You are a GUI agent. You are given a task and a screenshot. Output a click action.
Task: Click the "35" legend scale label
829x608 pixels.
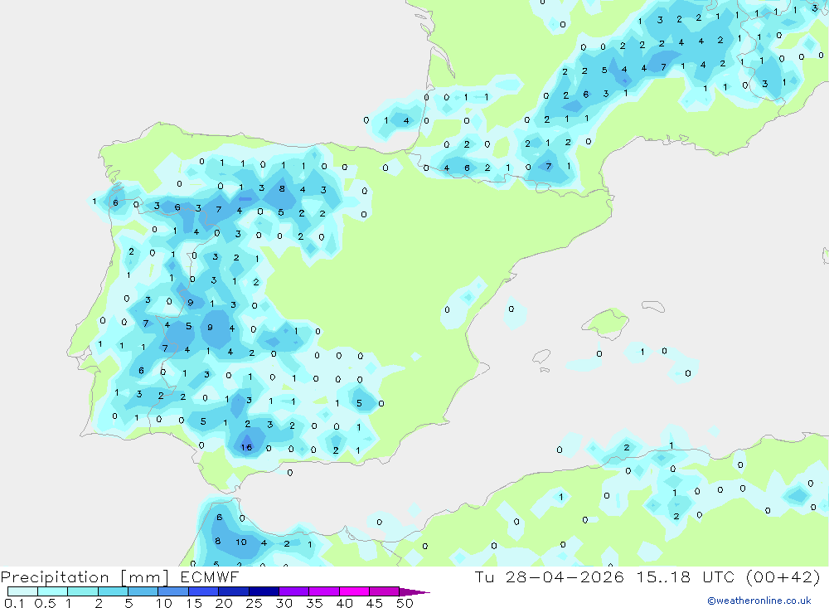point(314,603)
